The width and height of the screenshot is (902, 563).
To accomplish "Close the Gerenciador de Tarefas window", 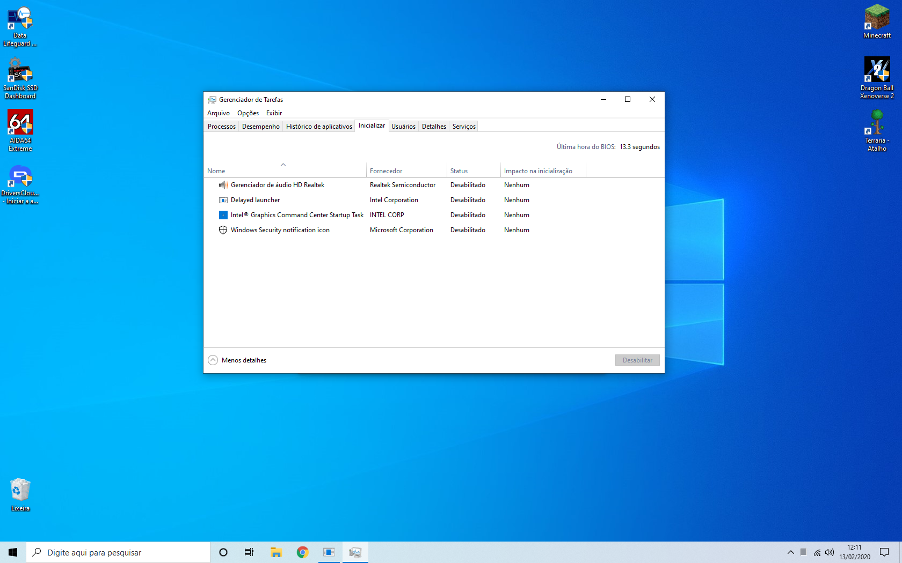I will pos(652,100).
